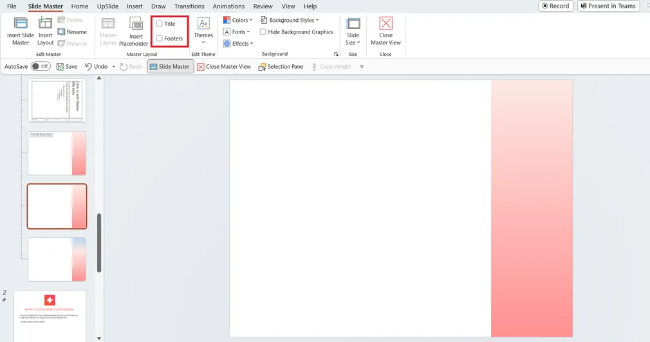Enable the Footers checkbox
650x342 pixels.
159,38
